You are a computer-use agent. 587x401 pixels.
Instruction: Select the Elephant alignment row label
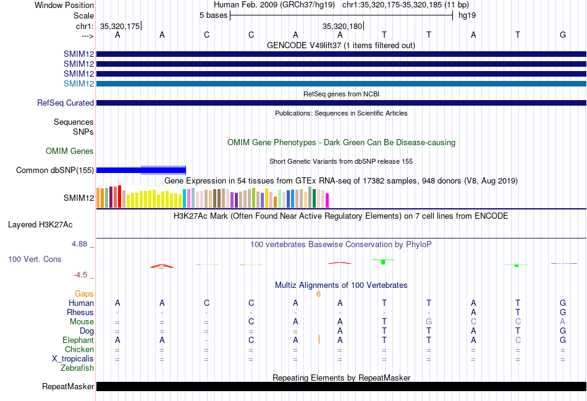pos(78,340)
